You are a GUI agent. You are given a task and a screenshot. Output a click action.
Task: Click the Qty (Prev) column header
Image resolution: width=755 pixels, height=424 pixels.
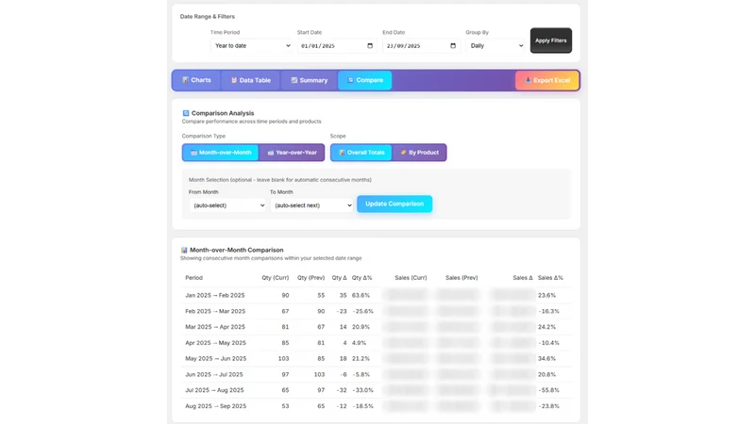click(x=311, y=278)
